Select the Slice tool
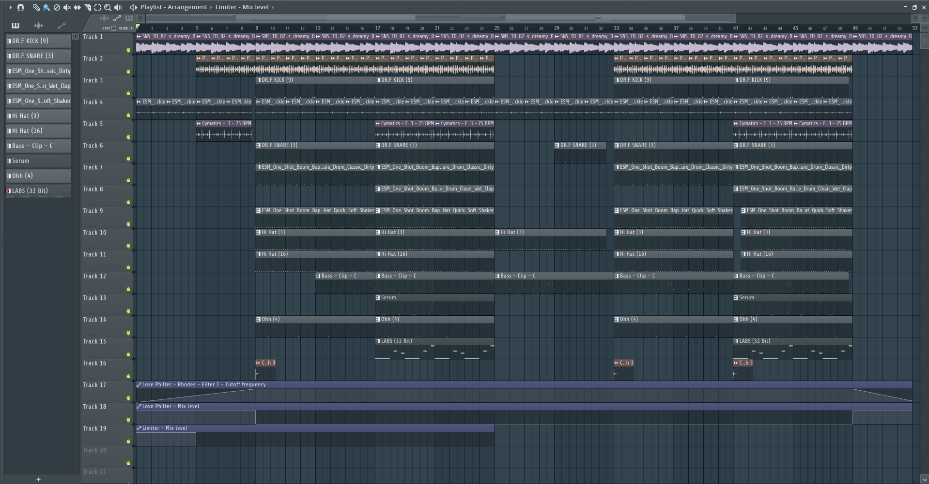 (x=87, y=7)
